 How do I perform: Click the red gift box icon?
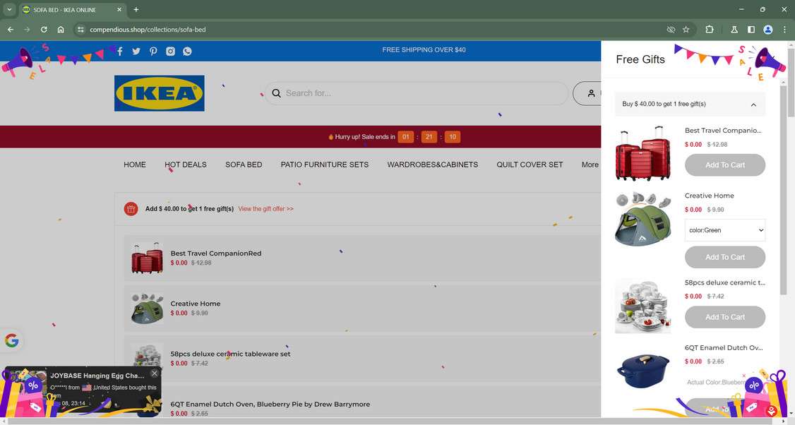[x=131, y=208]
